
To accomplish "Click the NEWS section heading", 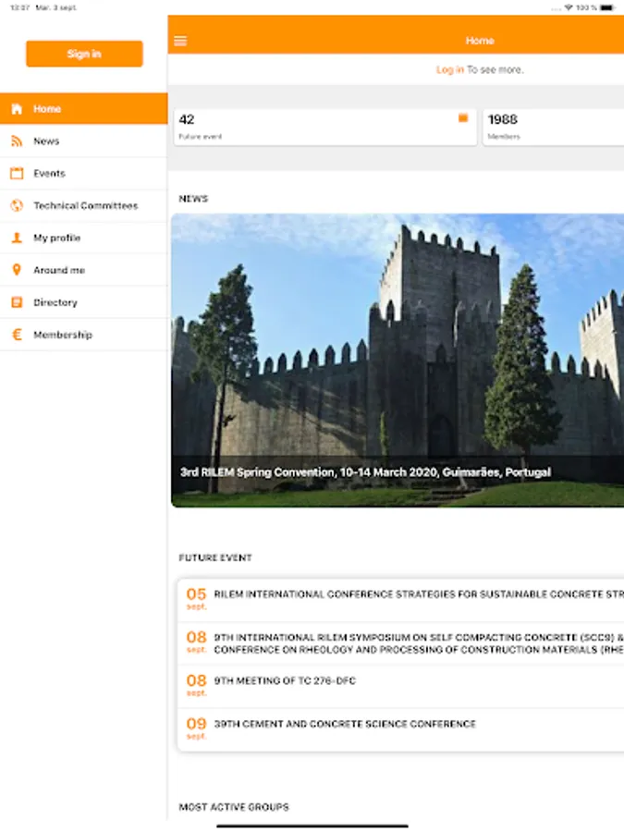I will click(x=193, y=199).
